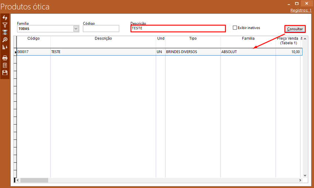Open the funnel filter tool
Viewport: 314px width, 188px height.
5,25
